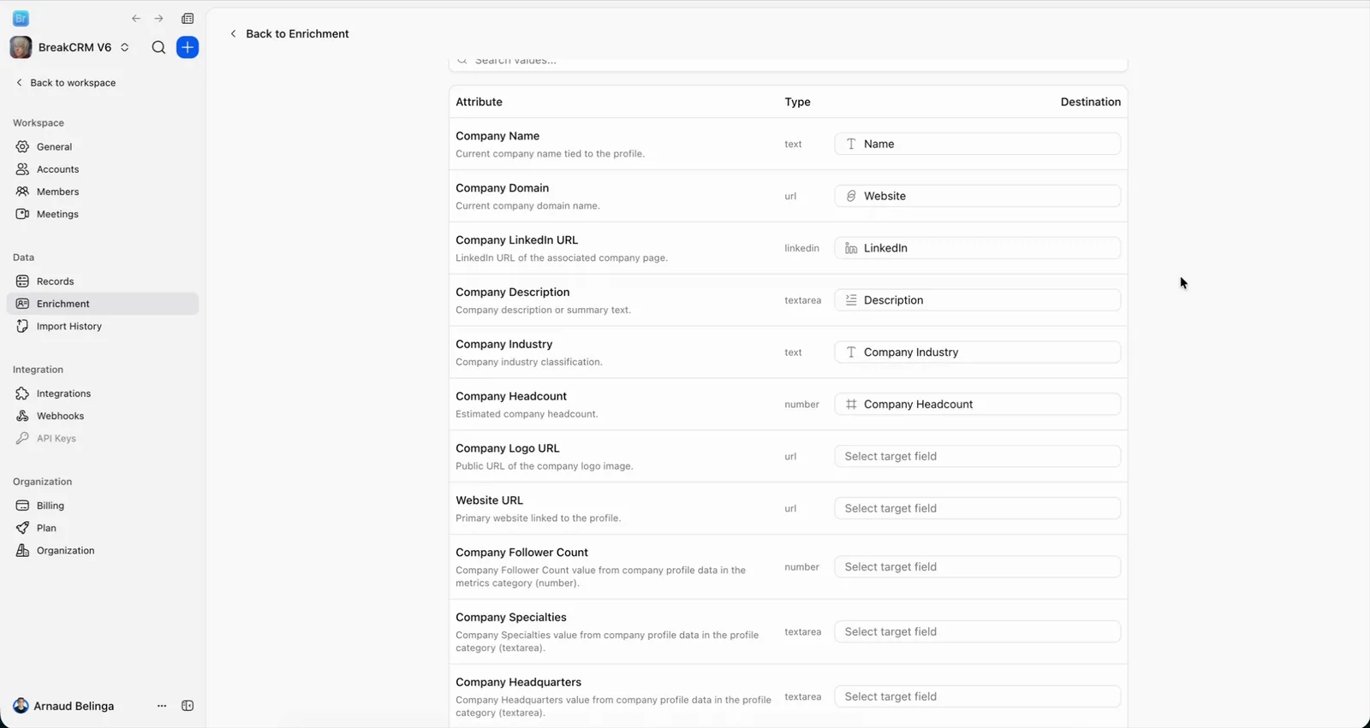The width and height of the screenshot is (1370, 728).
Task: Open Accounts settings
Action: point(103,169)
